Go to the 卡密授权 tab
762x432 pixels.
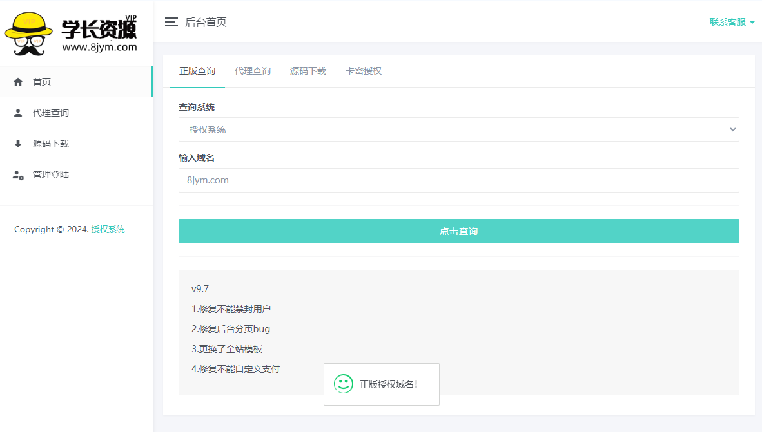tap(364, 71)
